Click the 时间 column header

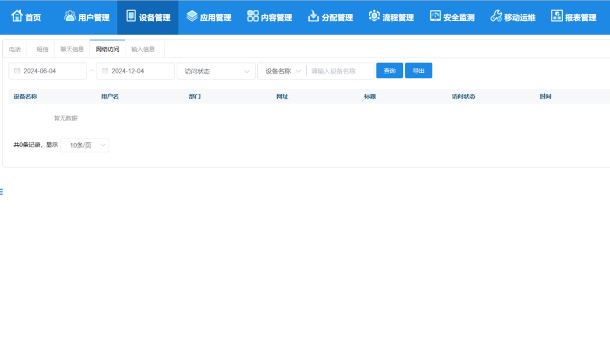[545, 97]
